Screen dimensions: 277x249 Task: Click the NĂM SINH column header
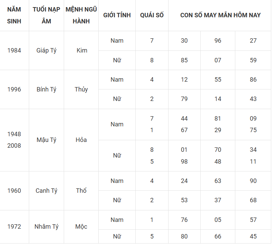pyautogui.click(x=14, y=15)
